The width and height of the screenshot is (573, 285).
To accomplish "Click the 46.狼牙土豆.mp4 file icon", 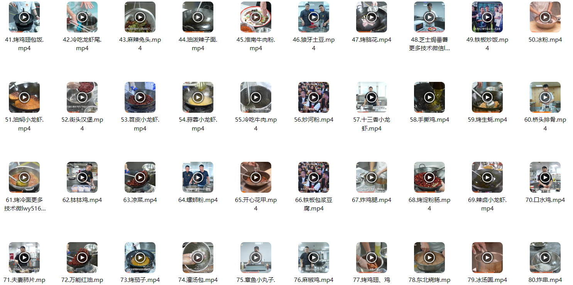I will [x=314, y=17].
